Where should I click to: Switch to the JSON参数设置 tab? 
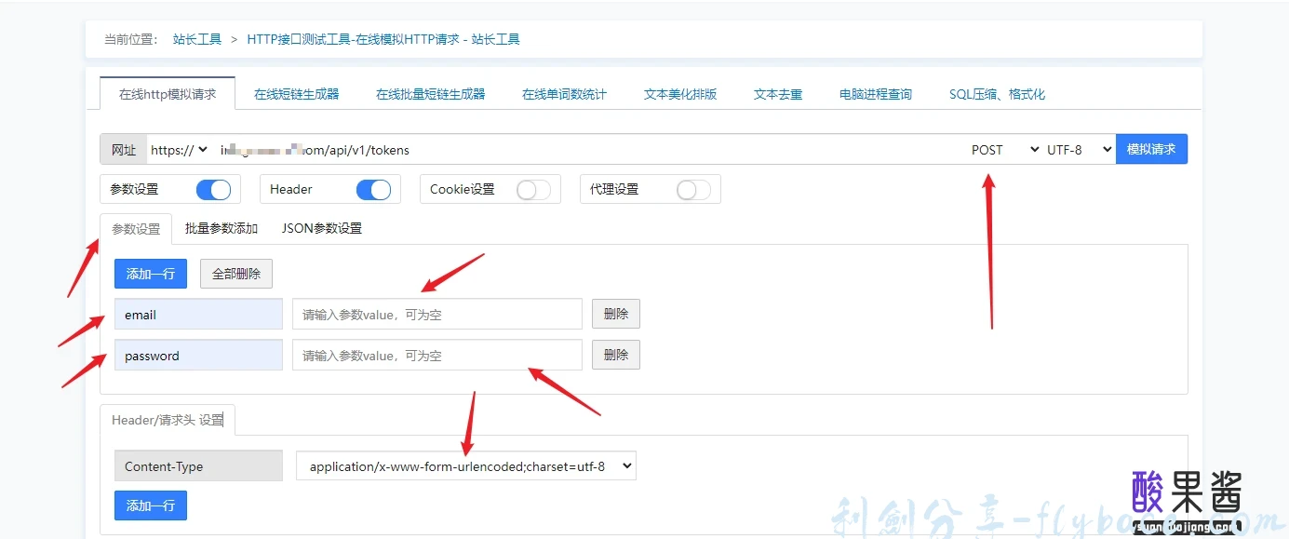point(322,227)
